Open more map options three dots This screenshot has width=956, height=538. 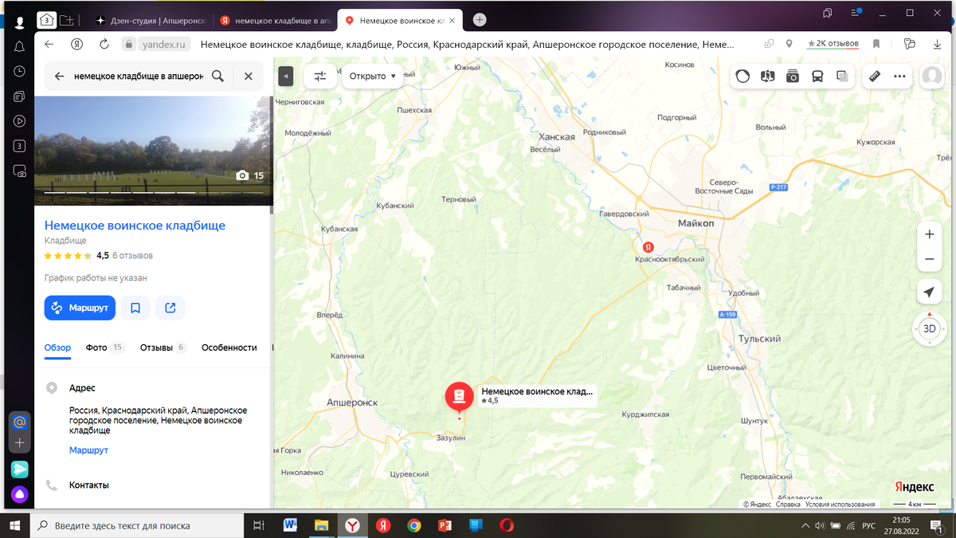(x=899, y=77)
